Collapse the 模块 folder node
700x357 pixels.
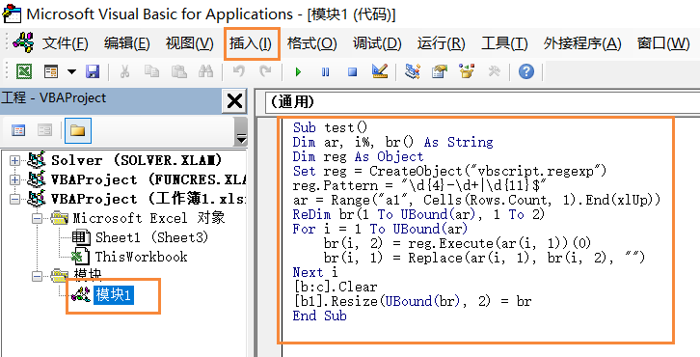pyautogui.click(x=38, y=277)
